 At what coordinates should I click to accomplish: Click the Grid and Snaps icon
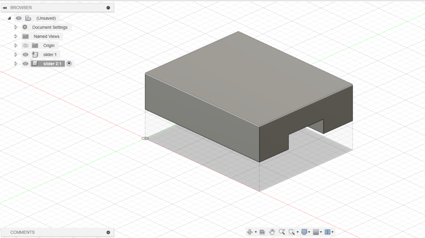tap(316, 232)
